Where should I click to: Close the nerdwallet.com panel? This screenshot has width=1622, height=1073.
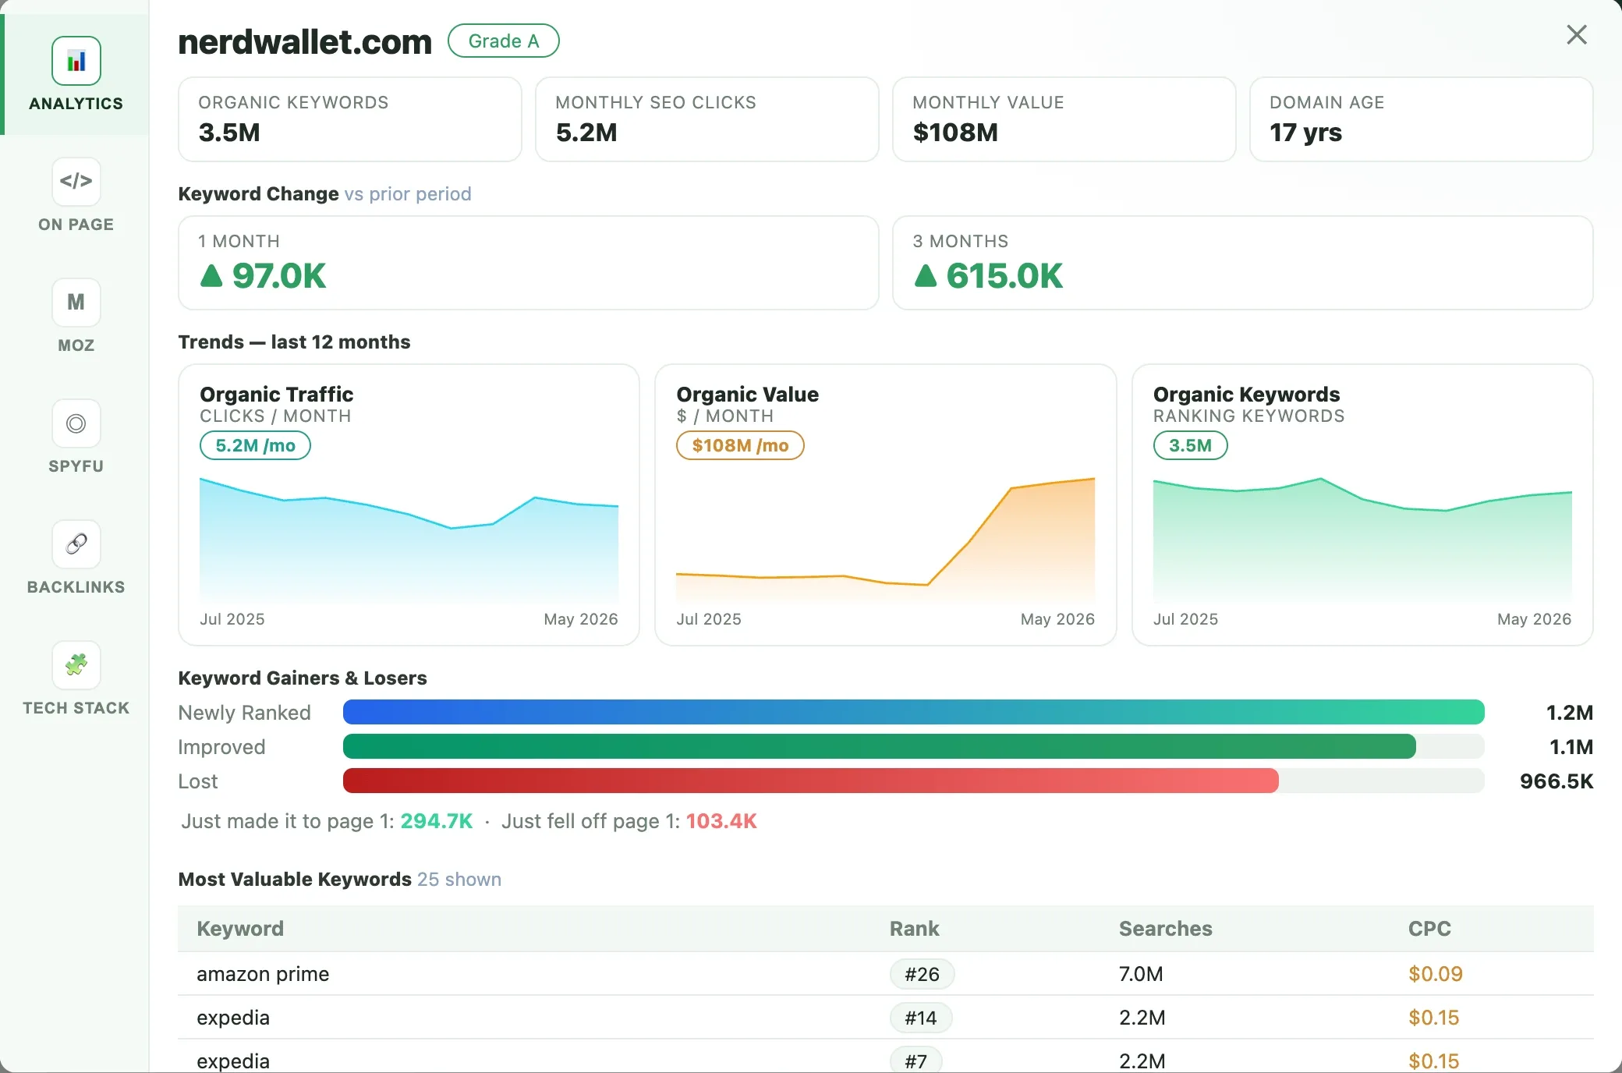[x=1577, y=34]
